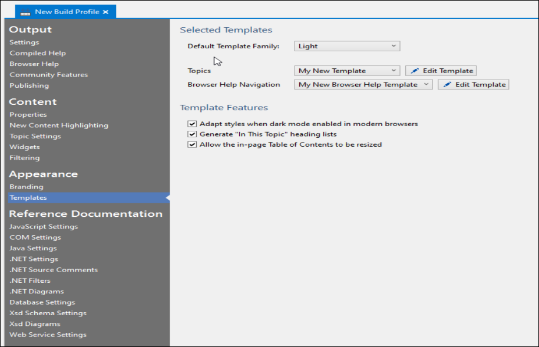Screen dimensions: 539x347
Task: Toggle the dark mode adapt styles checkbox
Action: pos(192,124)
